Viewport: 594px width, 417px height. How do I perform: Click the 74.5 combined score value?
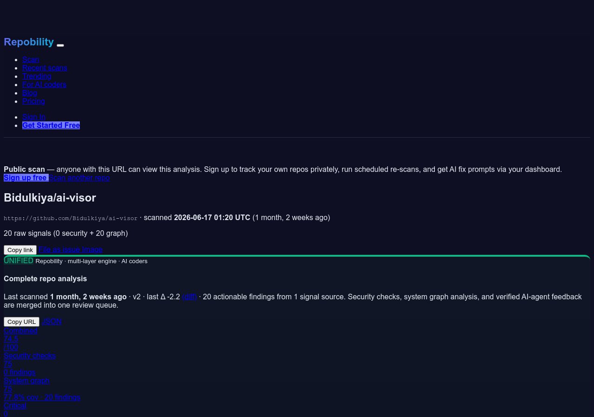(11, 339)
